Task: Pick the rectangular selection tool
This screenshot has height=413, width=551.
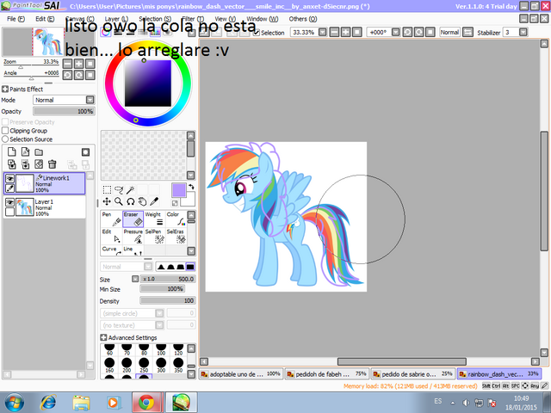Action: (x=107, y=190)
